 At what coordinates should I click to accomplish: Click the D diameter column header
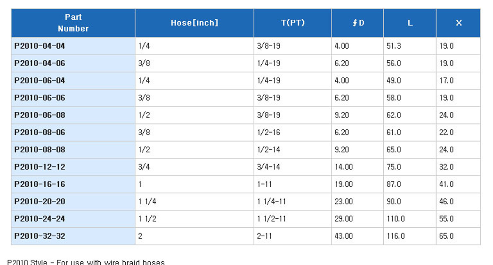click(x=358, y=23)
